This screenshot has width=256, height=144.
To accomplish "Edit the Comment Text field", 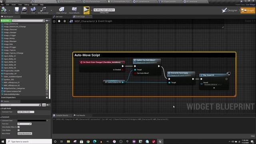I will point(26,112).
